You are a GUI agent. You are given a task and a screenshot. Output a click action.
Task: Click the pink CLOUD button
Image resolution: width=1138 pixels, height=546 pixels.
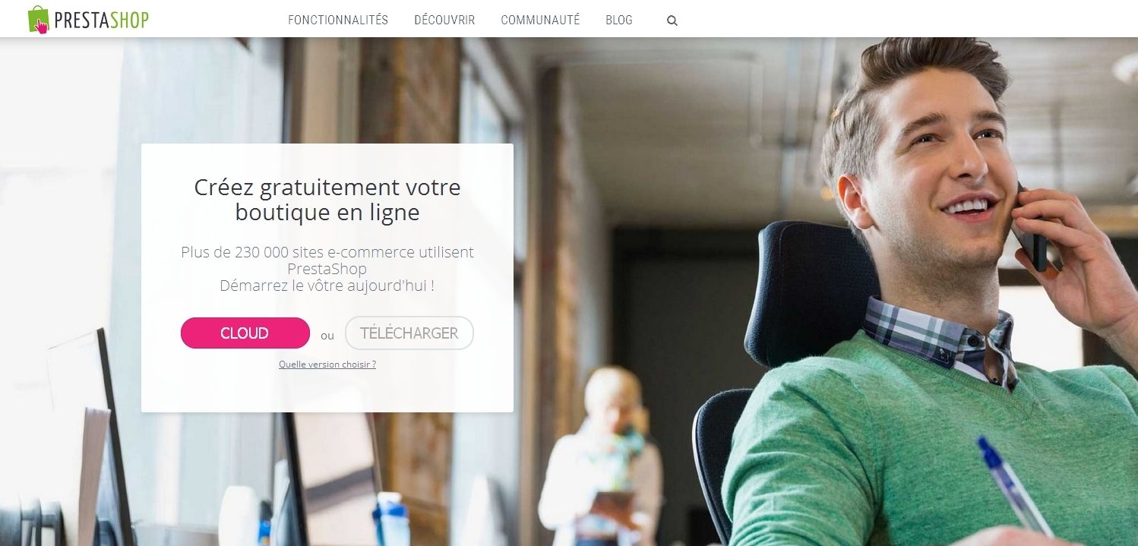(245, 333)
